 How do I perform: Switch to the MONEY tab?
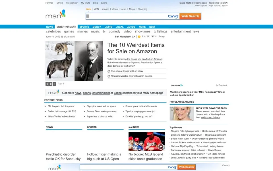(x=97, y=27)
